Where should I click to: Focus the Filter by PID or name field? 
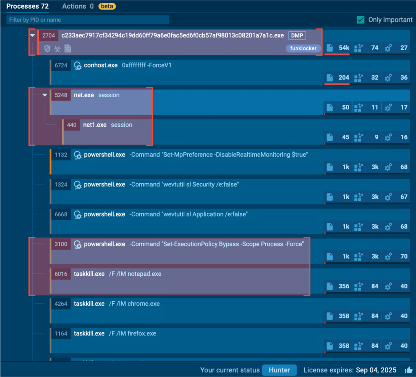point(88,20)
